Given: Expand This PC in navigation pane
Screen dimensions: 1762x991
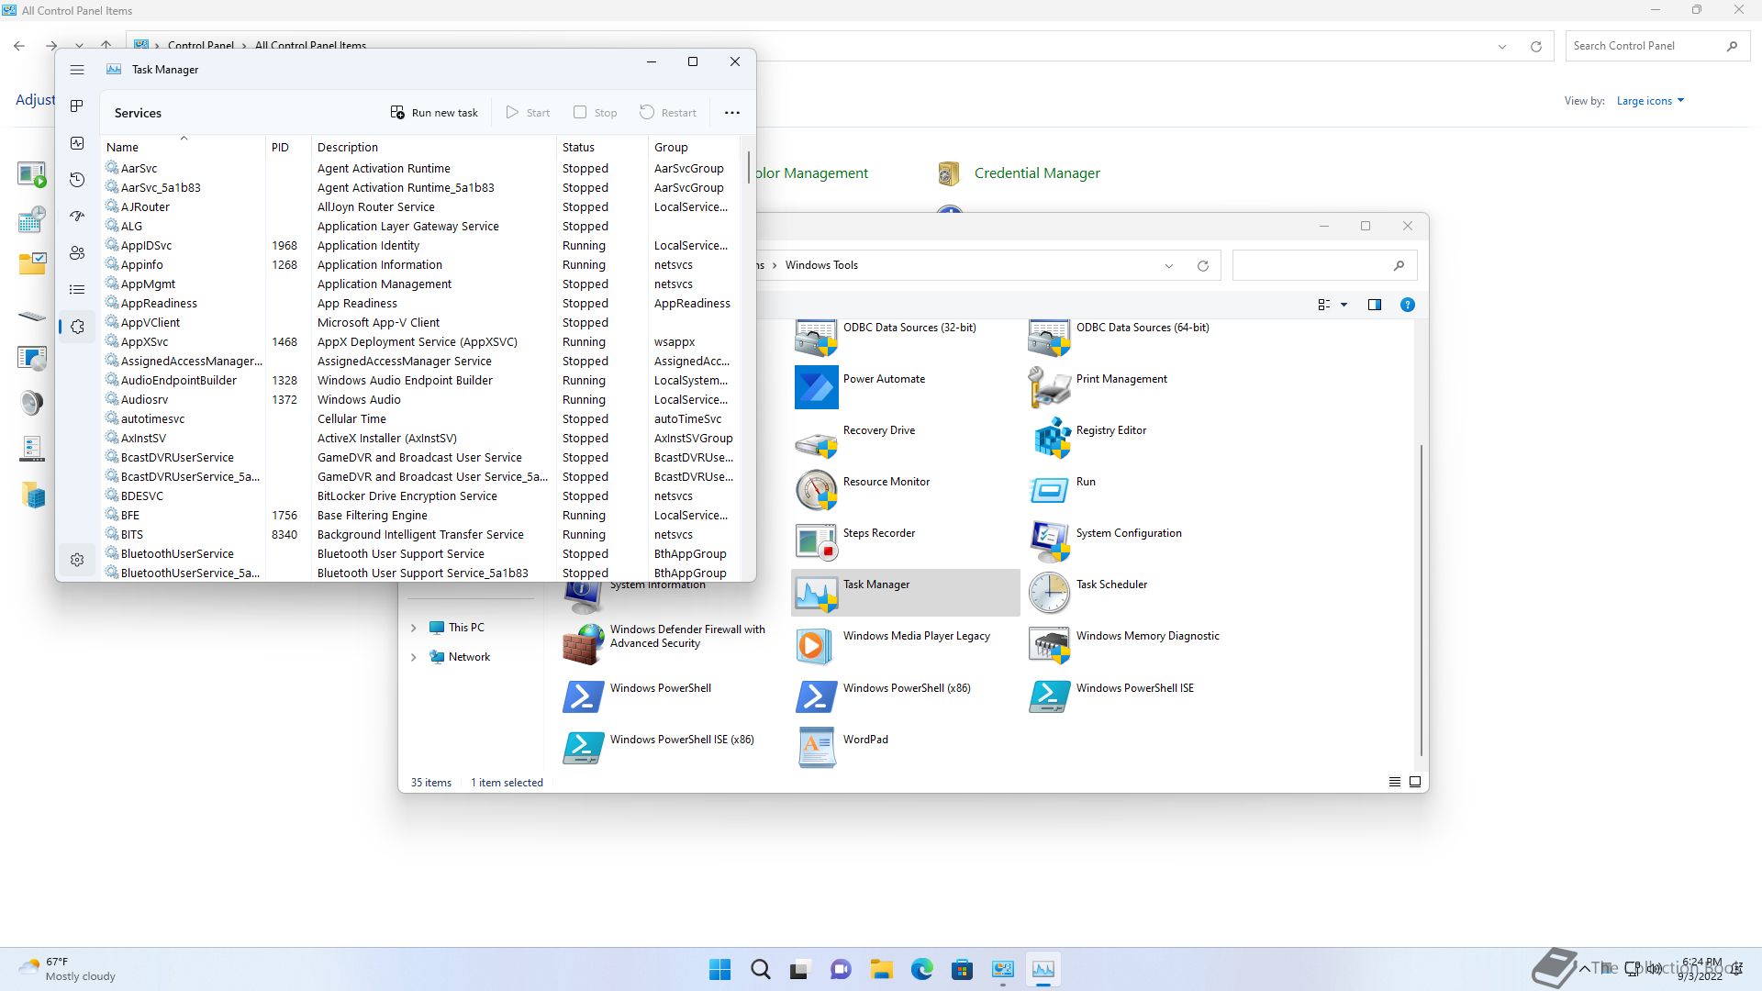Looking at the screenshot, I should [413, 628].
